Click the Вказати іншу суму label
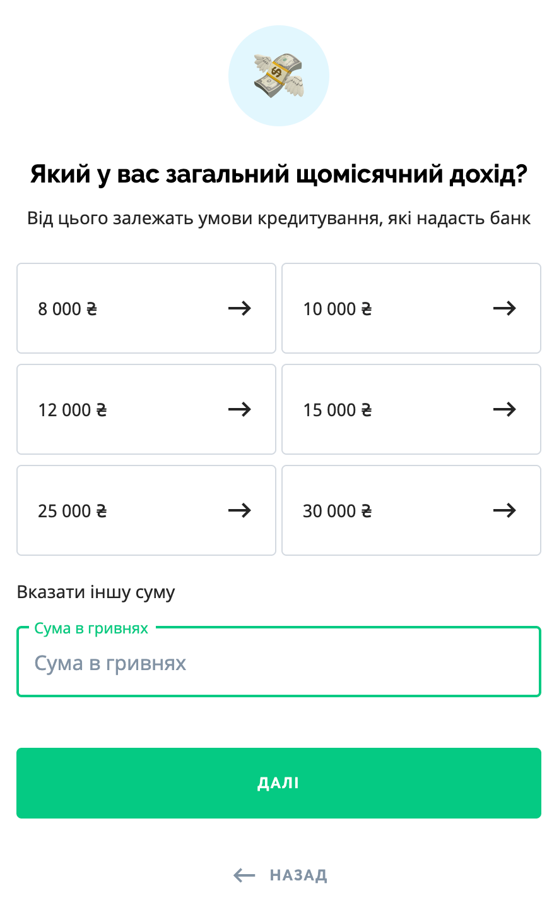Screen dimensions: 559x912 point(96,592)
